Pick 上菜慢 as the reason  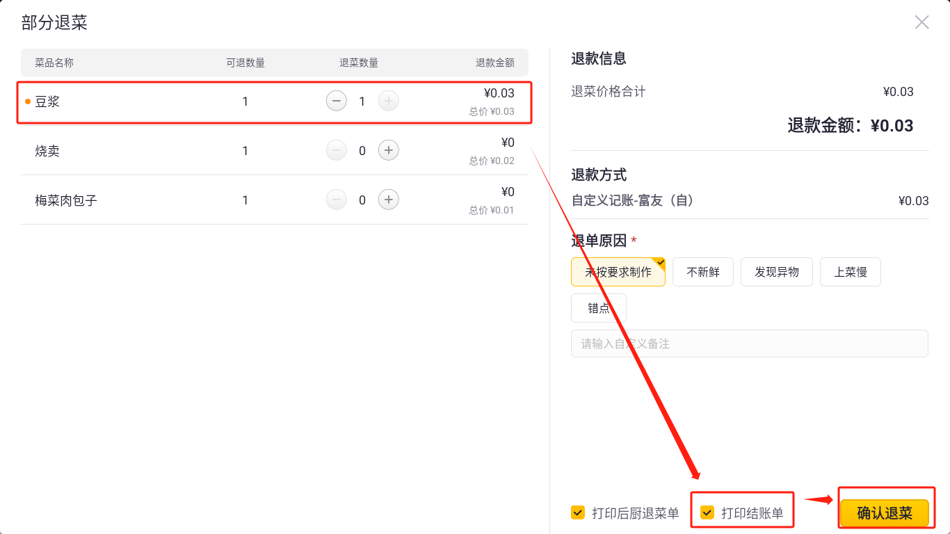[x=850, y=272]
